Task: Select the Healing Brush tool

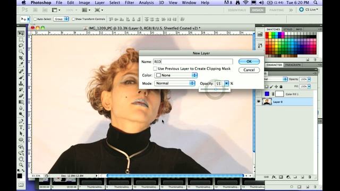Action: pyautogui.click(x=21, y=71)
